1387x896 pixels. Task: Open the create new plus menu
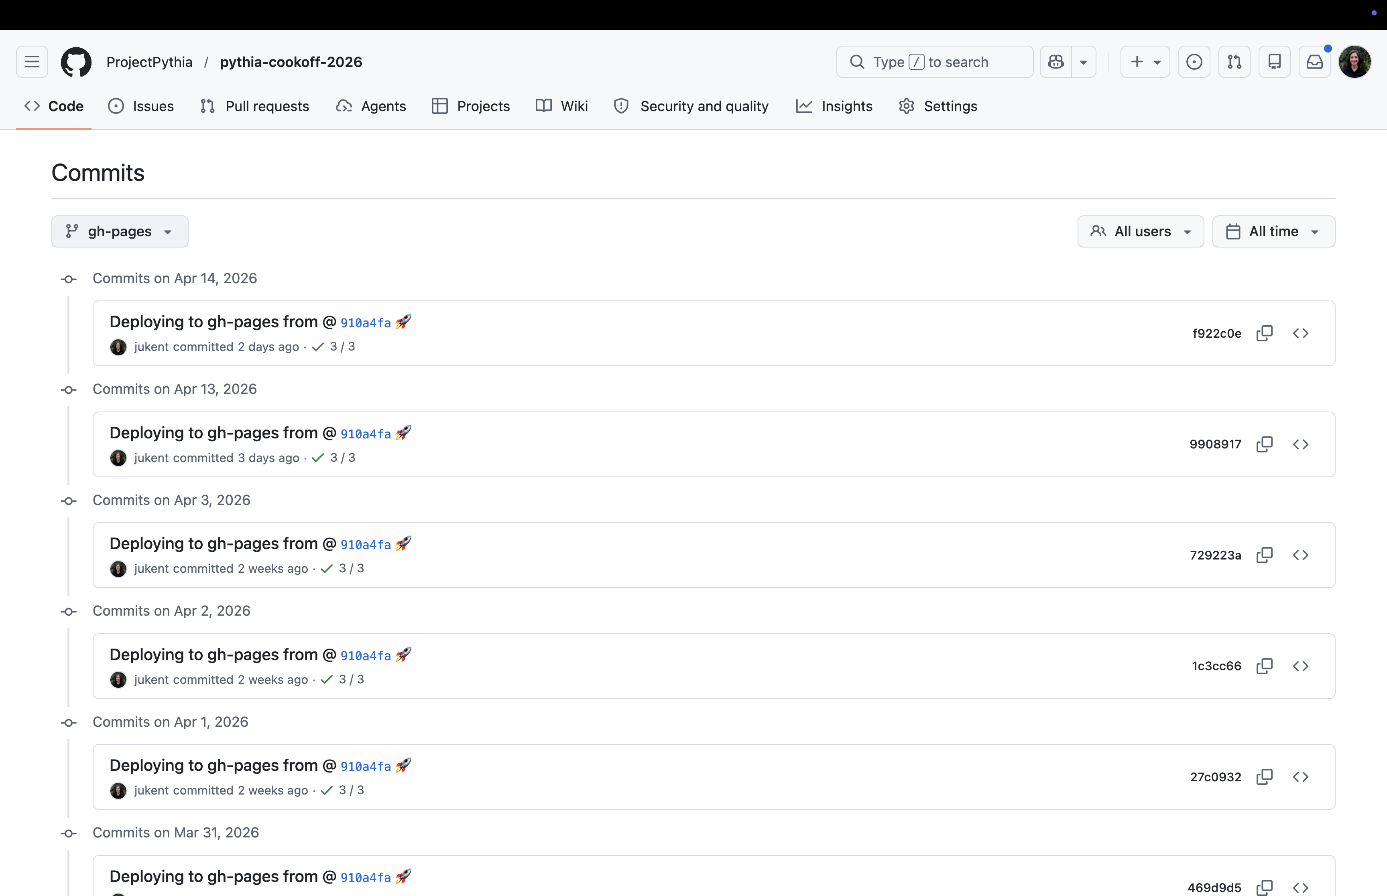coord(1145,62)
